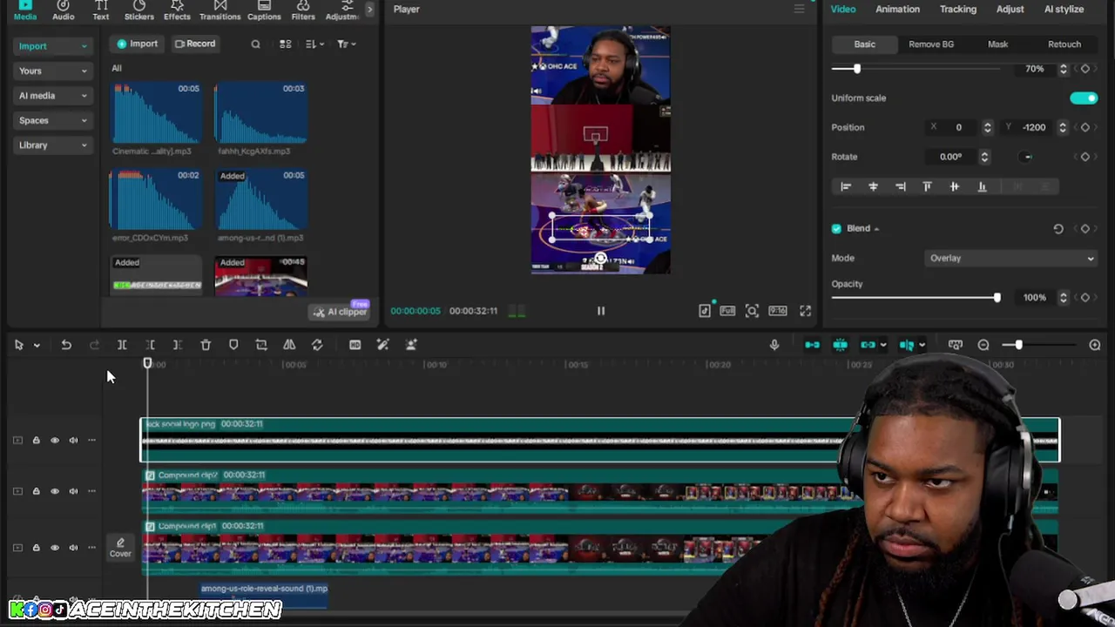1115x627 pixels.
Task: Mirror the selected clip
Action: [x=289, y=345]
